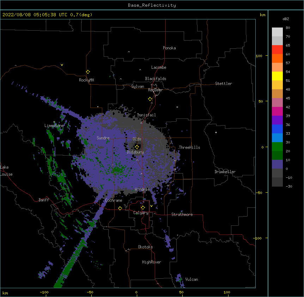Click the RockyMH label

click(86, 80)
